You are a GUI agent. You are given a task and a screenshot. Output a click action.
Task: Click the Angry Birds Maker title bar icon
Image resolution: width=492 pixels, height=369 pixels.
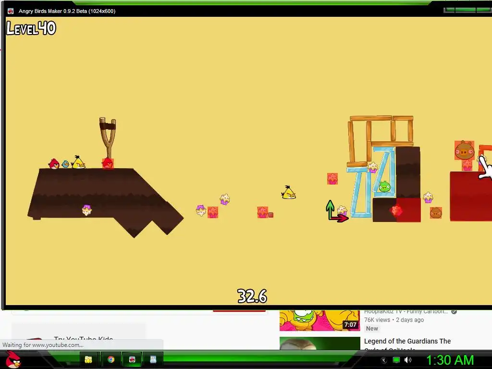pyautogui.click(x=11, y=11)
